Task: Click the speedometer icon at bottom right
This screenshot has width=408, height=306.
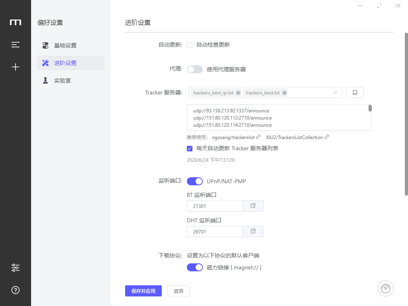Action: pos(385,288)
